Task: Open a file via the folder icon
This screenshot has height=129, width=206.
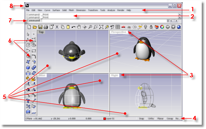Action: pos(35,27)
